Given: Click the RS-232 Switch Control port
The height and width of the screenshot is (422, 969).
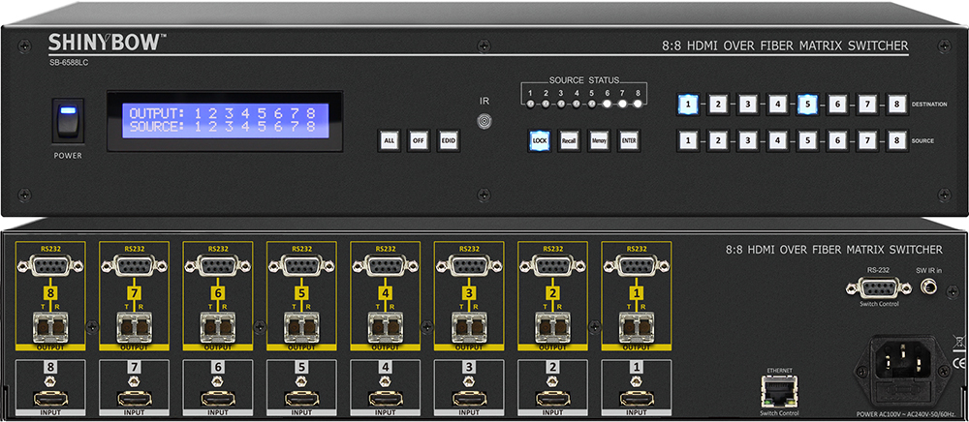Looking at the screenshot, I should point(879,287).
